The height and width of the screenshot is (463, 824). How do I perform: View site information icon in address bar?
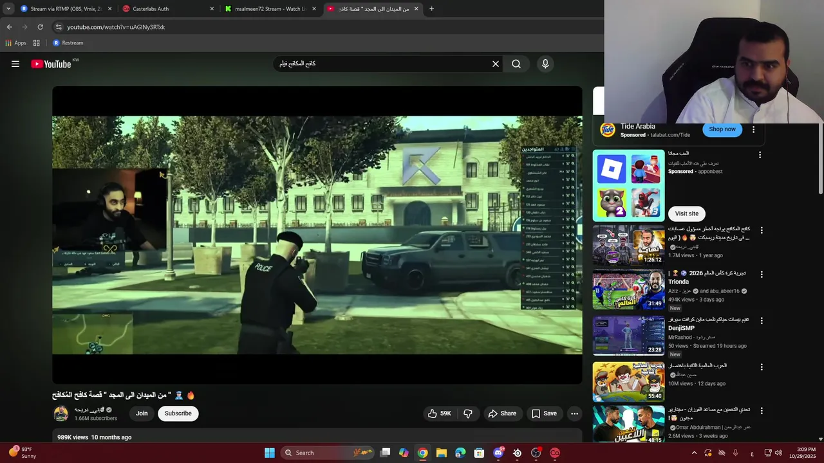(59, 27)
